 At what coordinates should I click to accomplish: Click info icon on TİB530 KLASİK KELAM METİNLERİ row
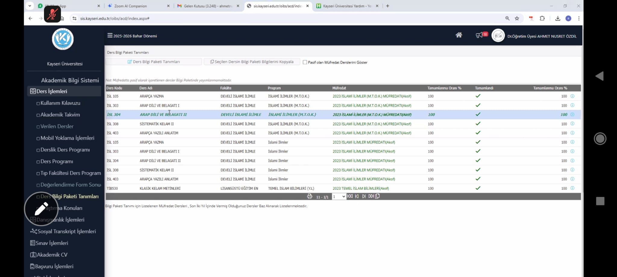coord(572,188)
